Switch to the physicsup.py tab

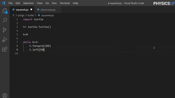(48, 10)
